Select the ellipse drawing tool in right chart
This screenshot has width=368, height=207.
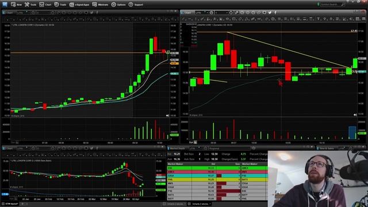(228, 19)
